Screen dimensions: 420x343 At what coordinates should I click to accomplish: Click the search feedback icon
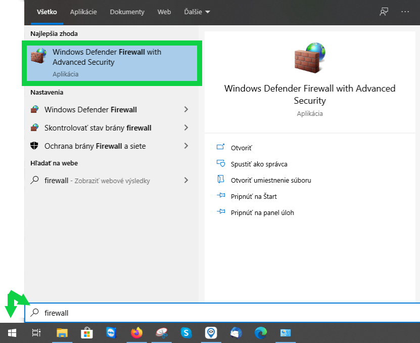coord(384,12)
